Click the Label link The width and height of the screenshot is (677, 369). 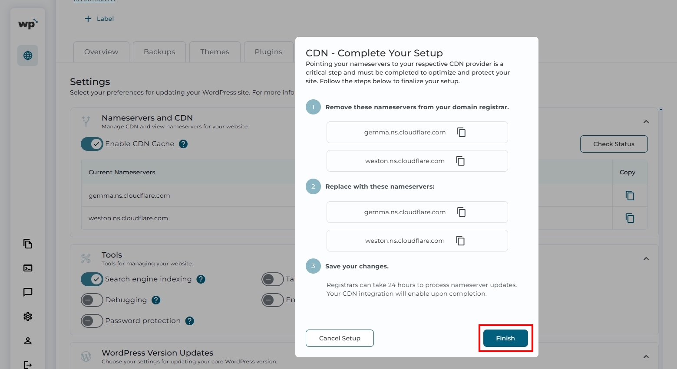(105, 19)
